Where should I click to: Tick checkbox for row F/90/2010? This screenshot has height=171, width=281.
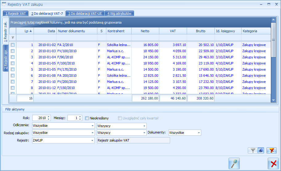point(13,57)
